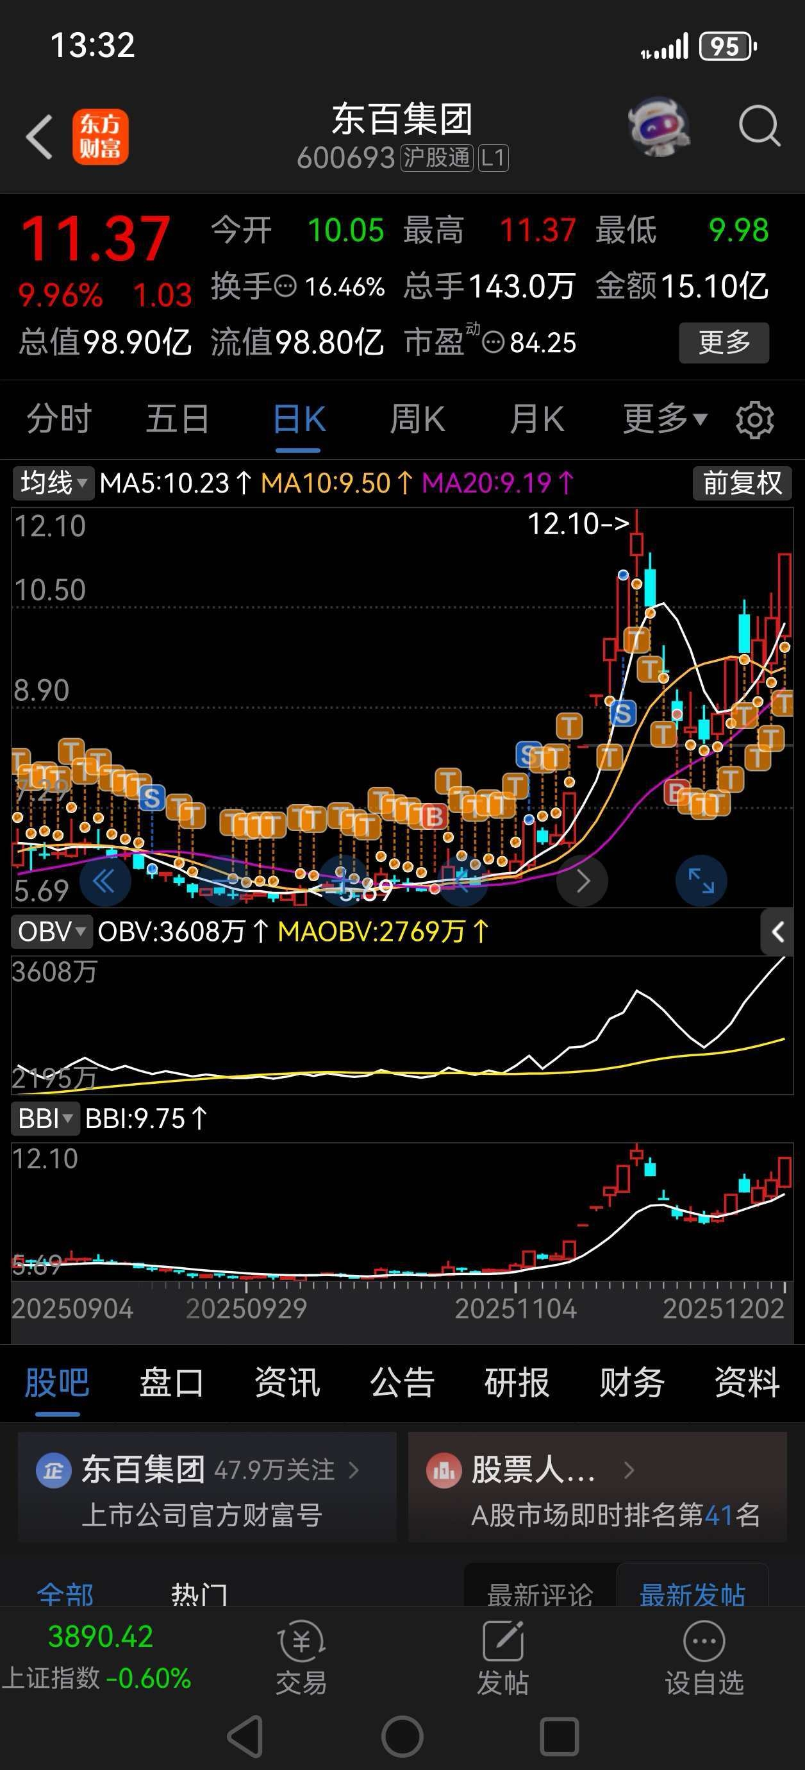The image size is (805, 1770).
Task: Tap the info icon next to 换手
Action: point(285,286)
